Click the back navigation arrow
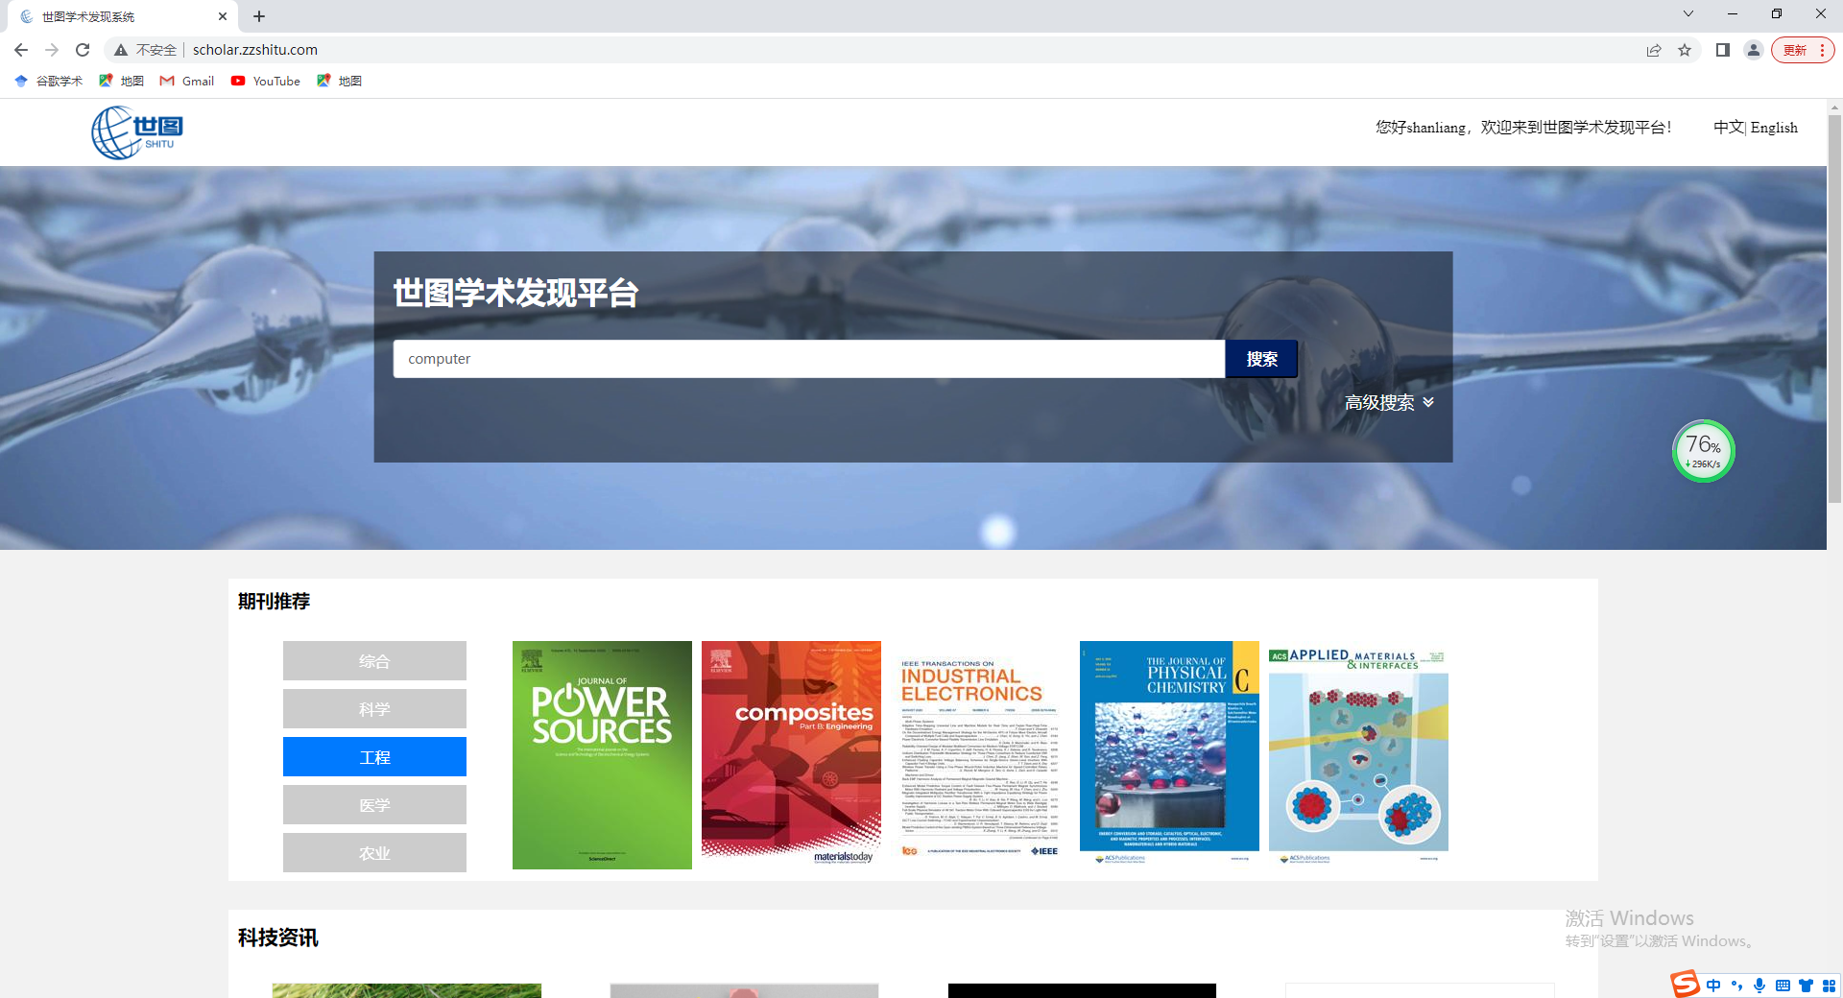 click(x=21, y=50)
